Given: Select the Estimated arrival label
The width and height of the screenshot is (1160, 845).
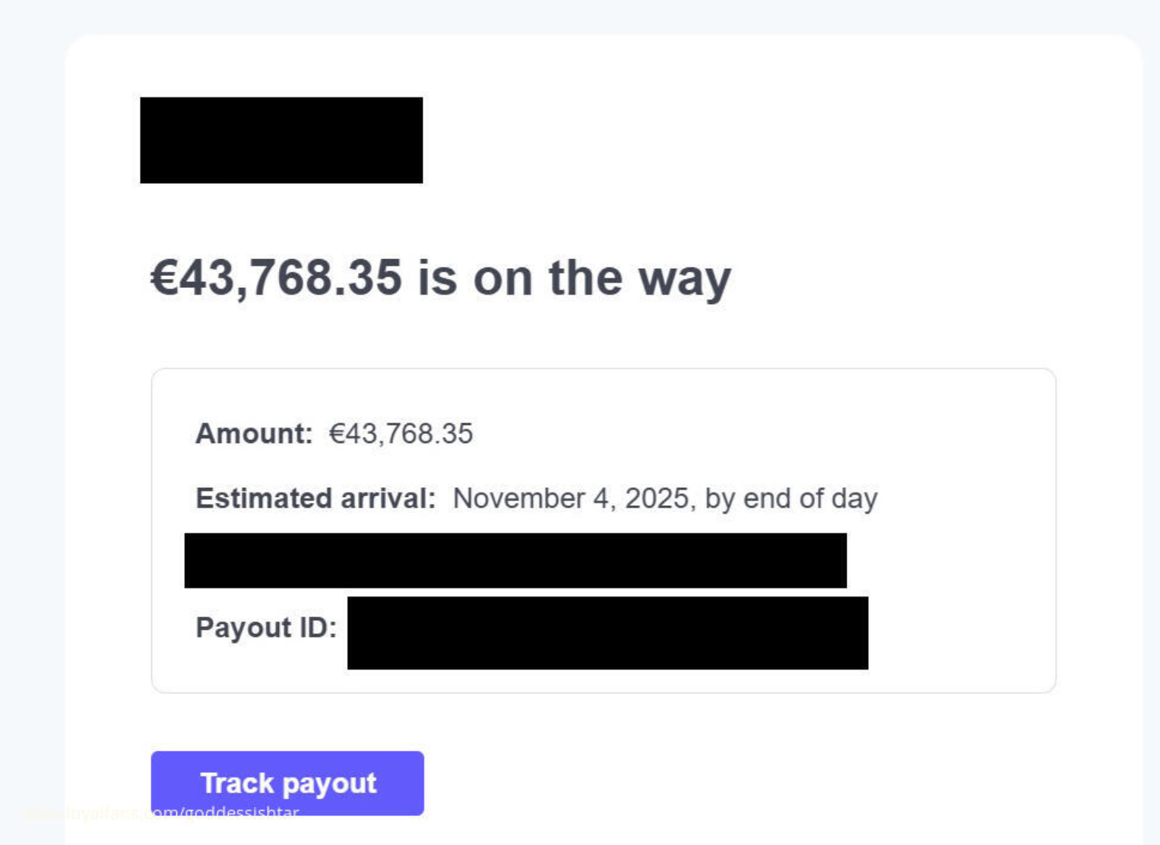Looking at the screenshot, I should pos(315,498).
